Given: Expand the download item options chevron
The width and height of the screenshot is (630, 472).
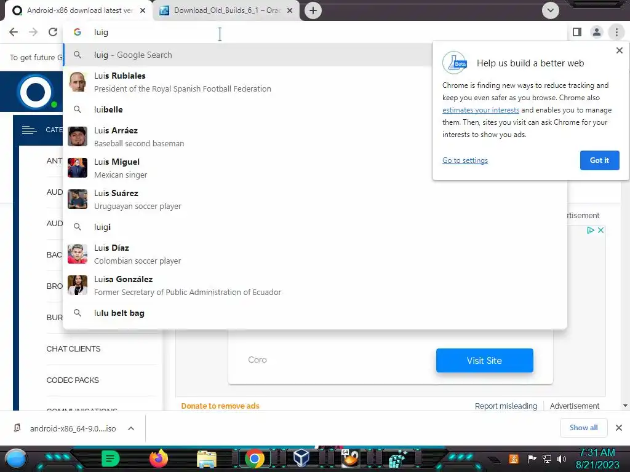Looking at the screenshot, I should (x=131, y=428).
